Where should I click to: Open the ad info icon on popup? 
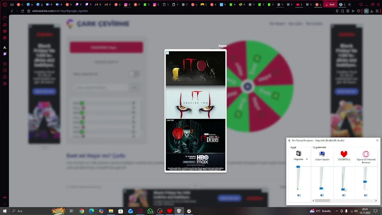tap(167, 53)
